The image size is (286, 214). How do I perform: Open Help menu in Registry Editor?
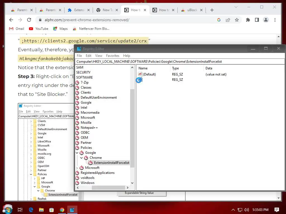(x=127, y=56)
